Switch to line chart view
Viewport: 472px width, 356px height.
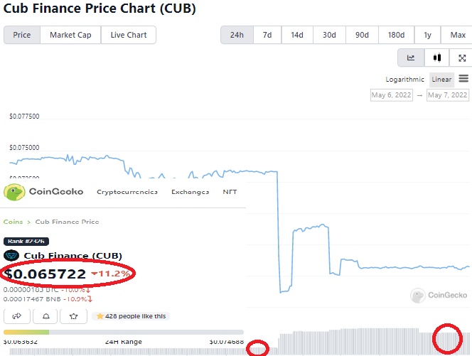tap(411, 58)
